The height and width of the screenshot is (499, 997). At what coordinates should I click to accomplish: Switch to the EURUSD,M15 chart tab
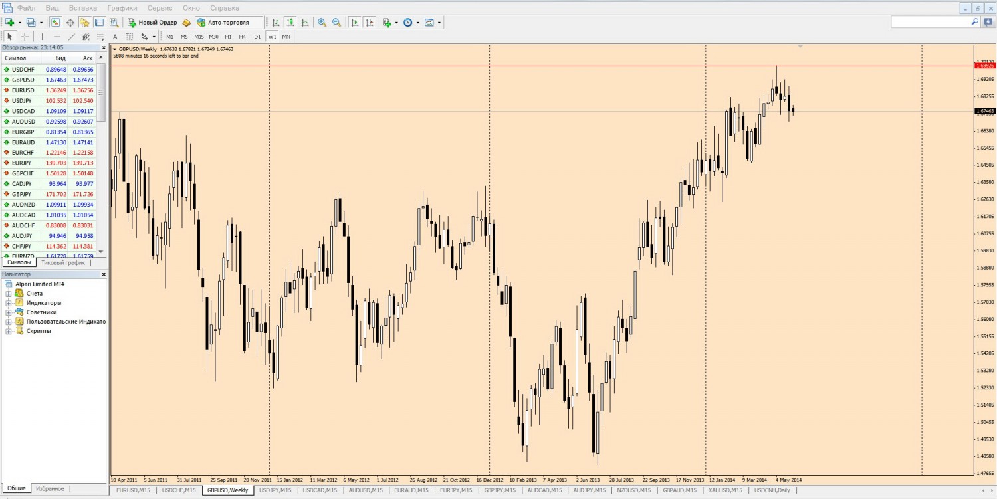[134, 490]
